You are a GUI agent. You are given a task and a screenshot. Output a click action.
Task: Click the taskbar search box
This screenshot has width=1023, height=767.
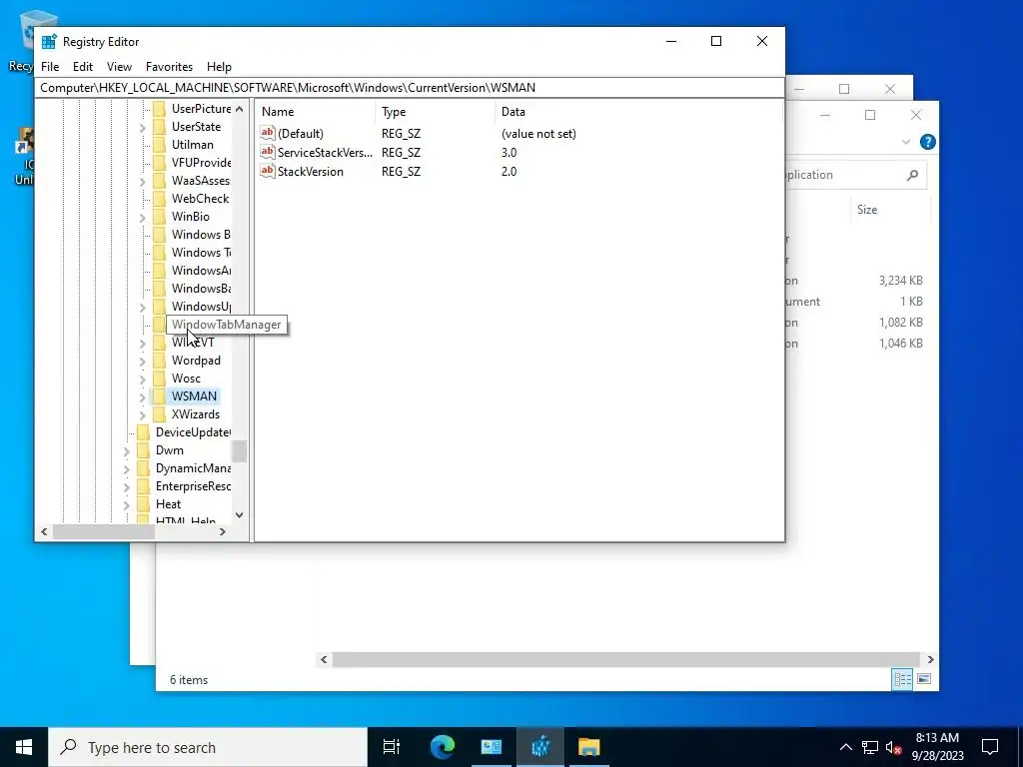point(208,747)
